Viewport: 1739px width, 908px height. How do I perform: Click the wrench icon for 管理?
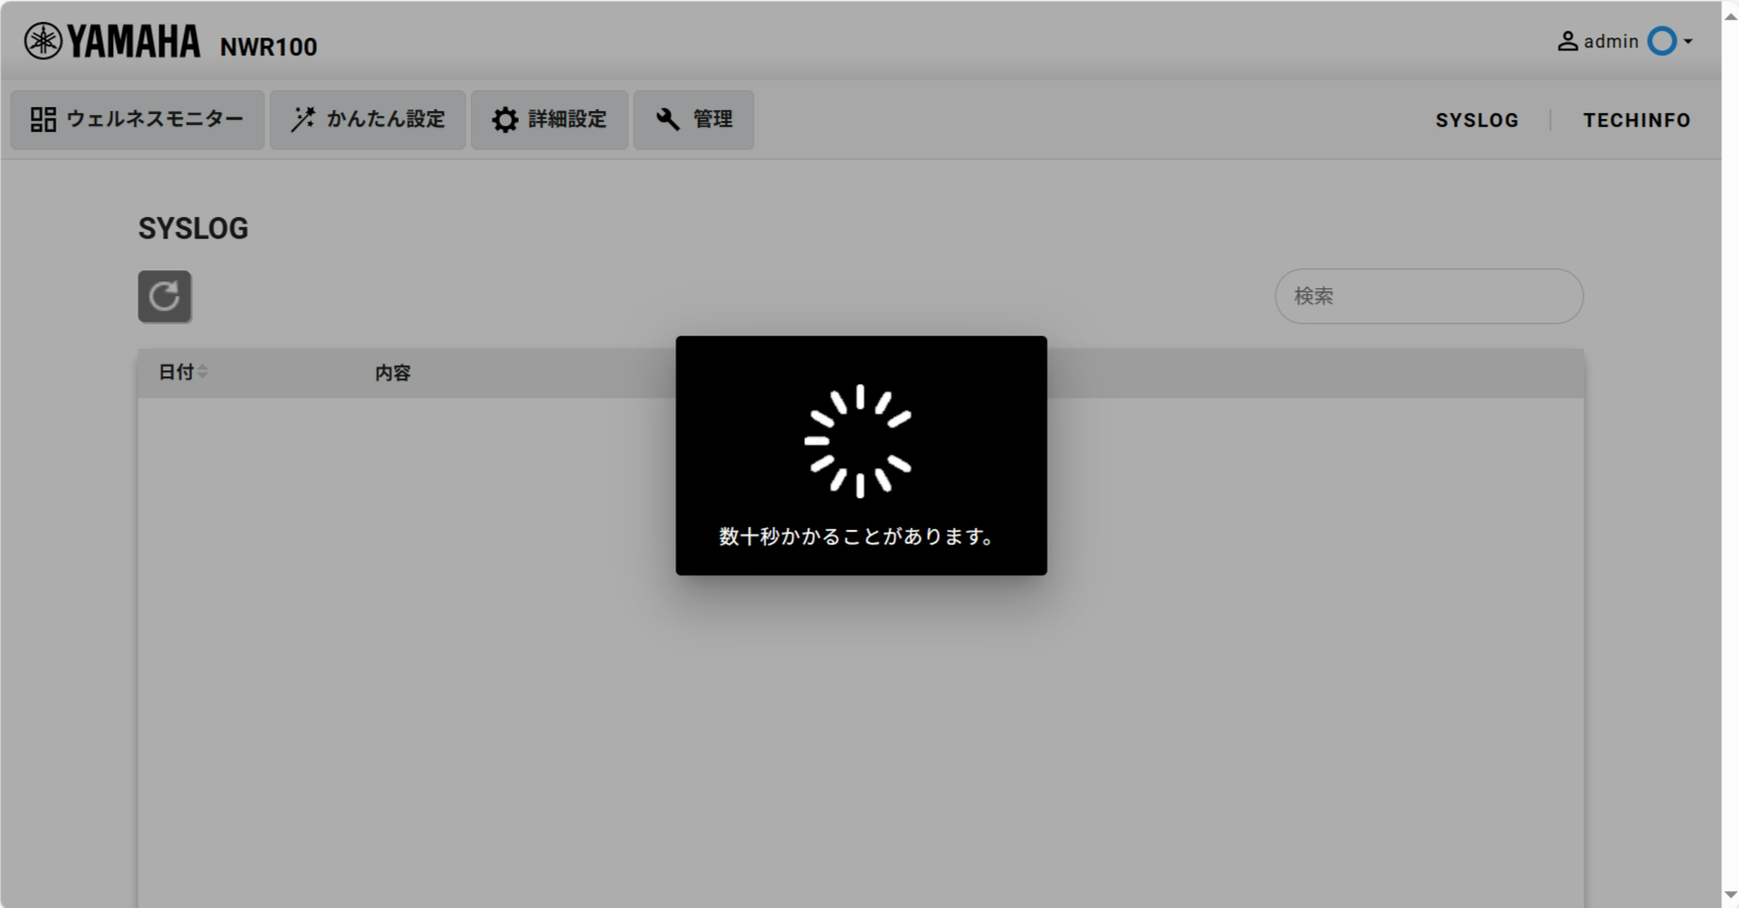(668, 120)
